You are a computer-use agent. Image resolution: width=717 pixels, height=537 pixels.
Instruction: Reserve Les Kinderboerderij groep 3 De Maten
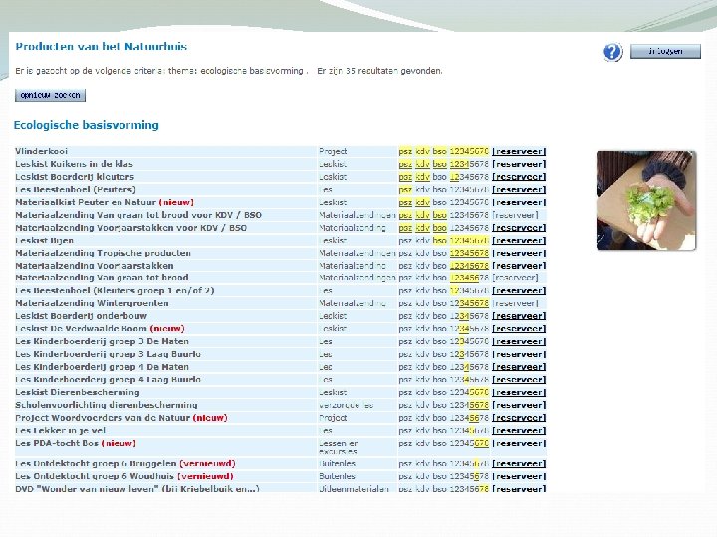coord(519,341)
